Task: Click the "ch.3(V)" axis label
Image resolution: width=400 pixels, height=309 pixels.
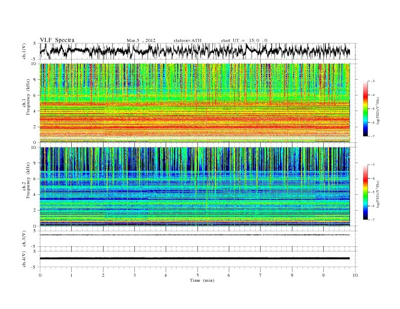Action: pyautogui.click(x=24, y=239)
